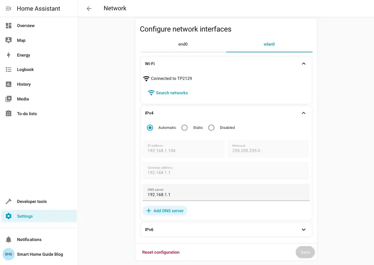Open the Overview dashboard icon
The image size is (374, 265).
coord(8,25)
